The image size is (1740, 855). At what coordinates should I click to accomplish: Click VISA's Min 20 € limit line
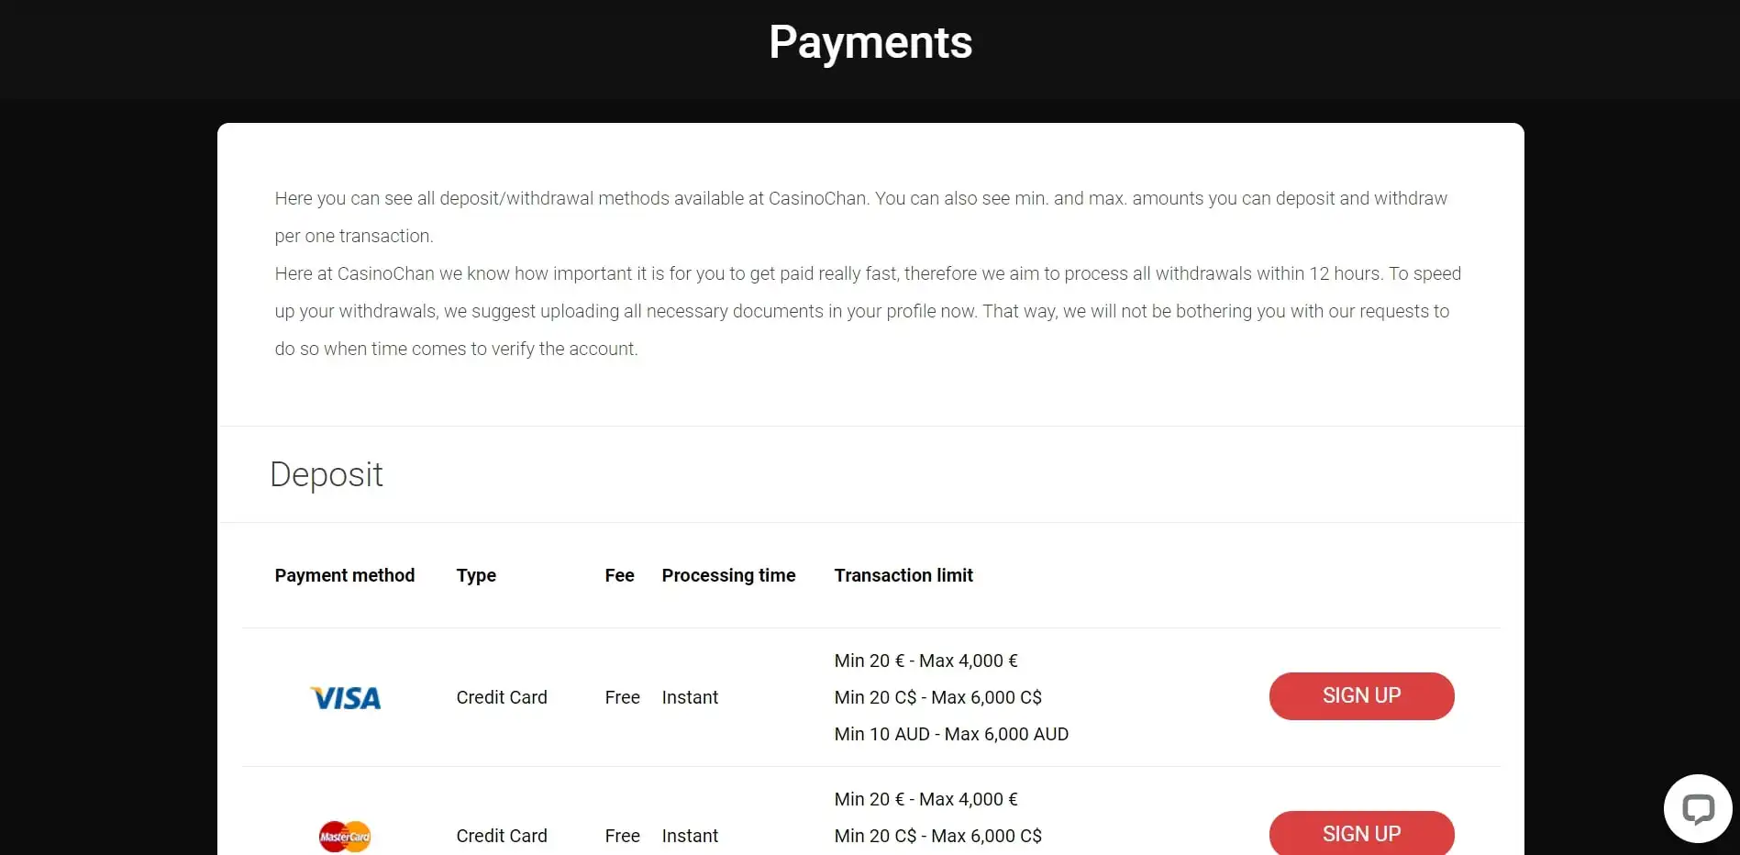pos(925,661)
